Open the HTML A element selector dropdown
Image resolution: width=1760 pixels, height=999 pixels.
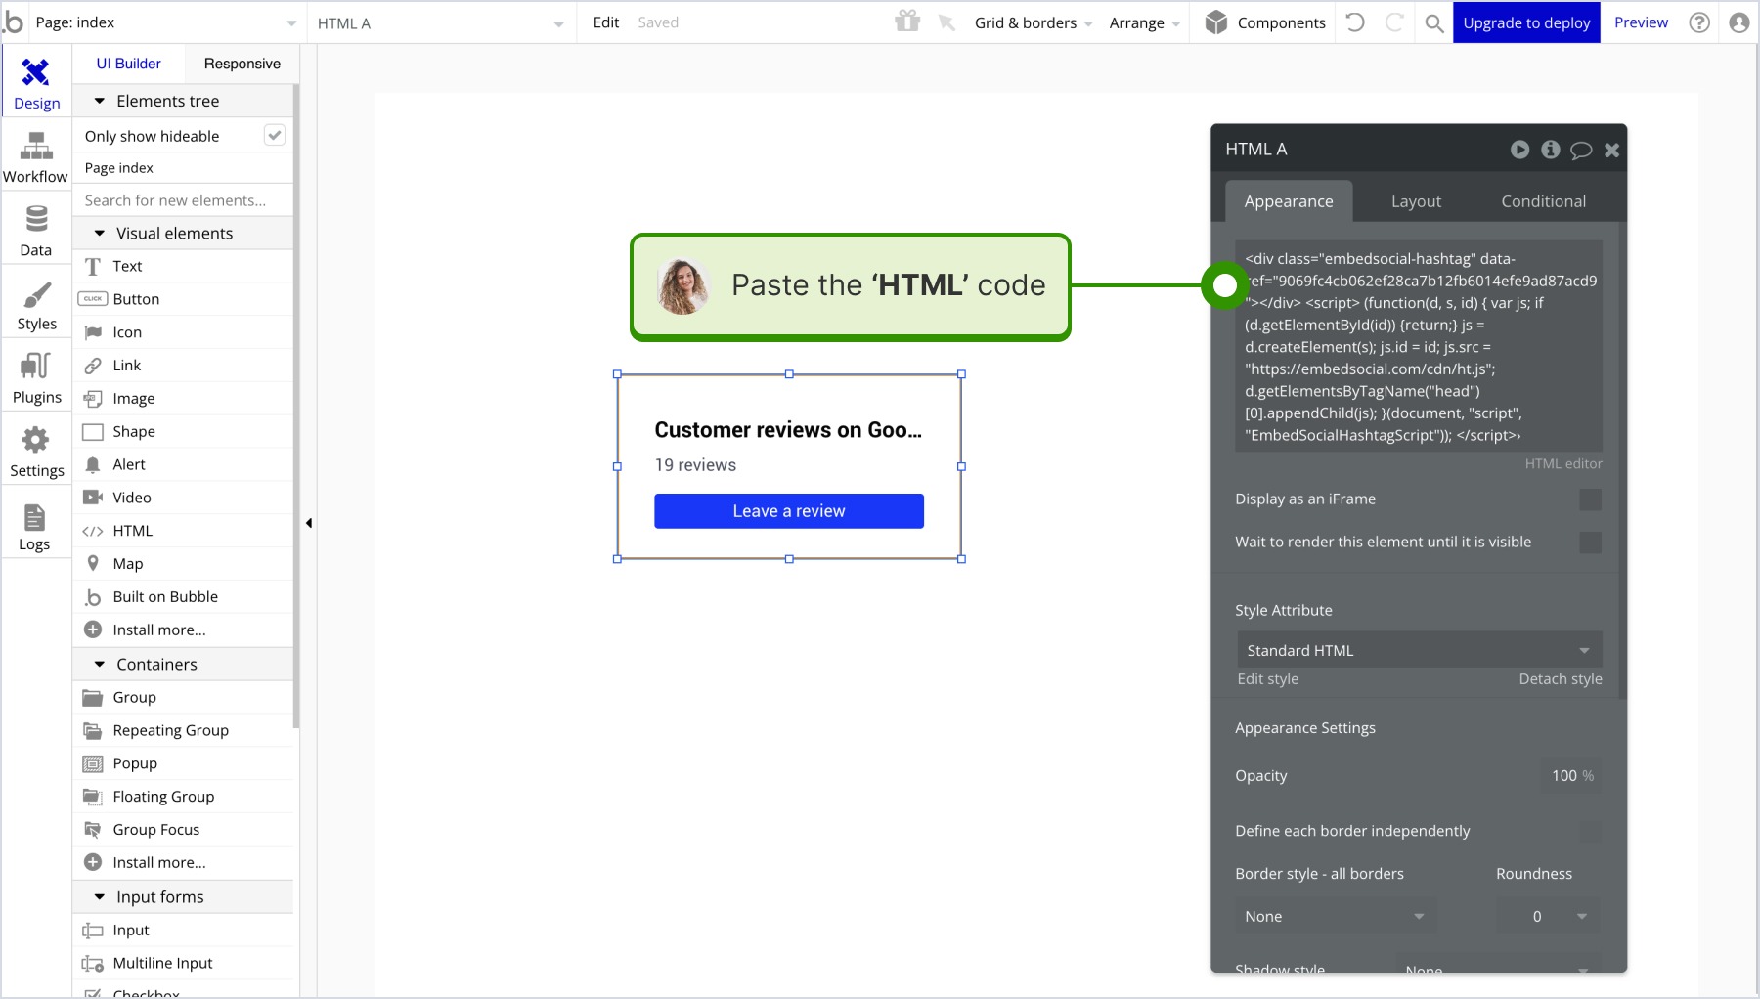[441, 23]
